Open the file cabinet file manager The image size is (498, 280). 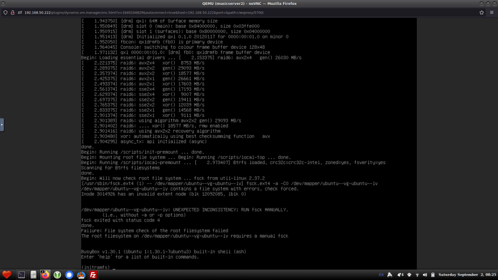click(33, 275)
